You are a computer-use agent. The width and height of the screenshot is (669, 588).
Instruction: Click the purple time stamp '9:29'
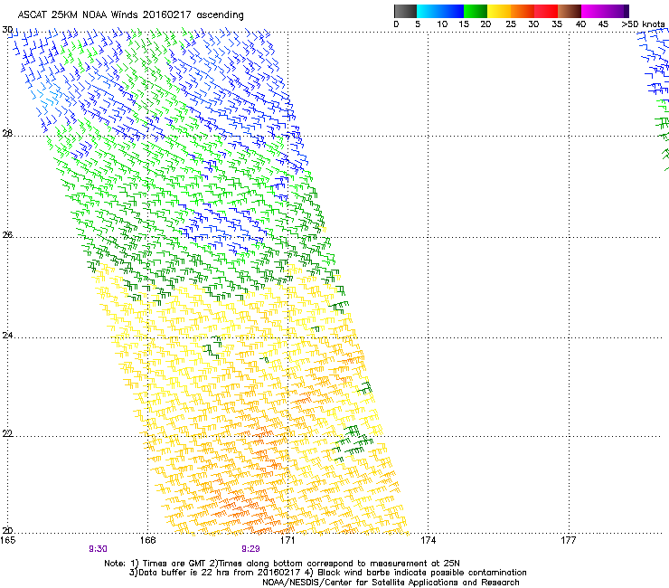(251, 549)
